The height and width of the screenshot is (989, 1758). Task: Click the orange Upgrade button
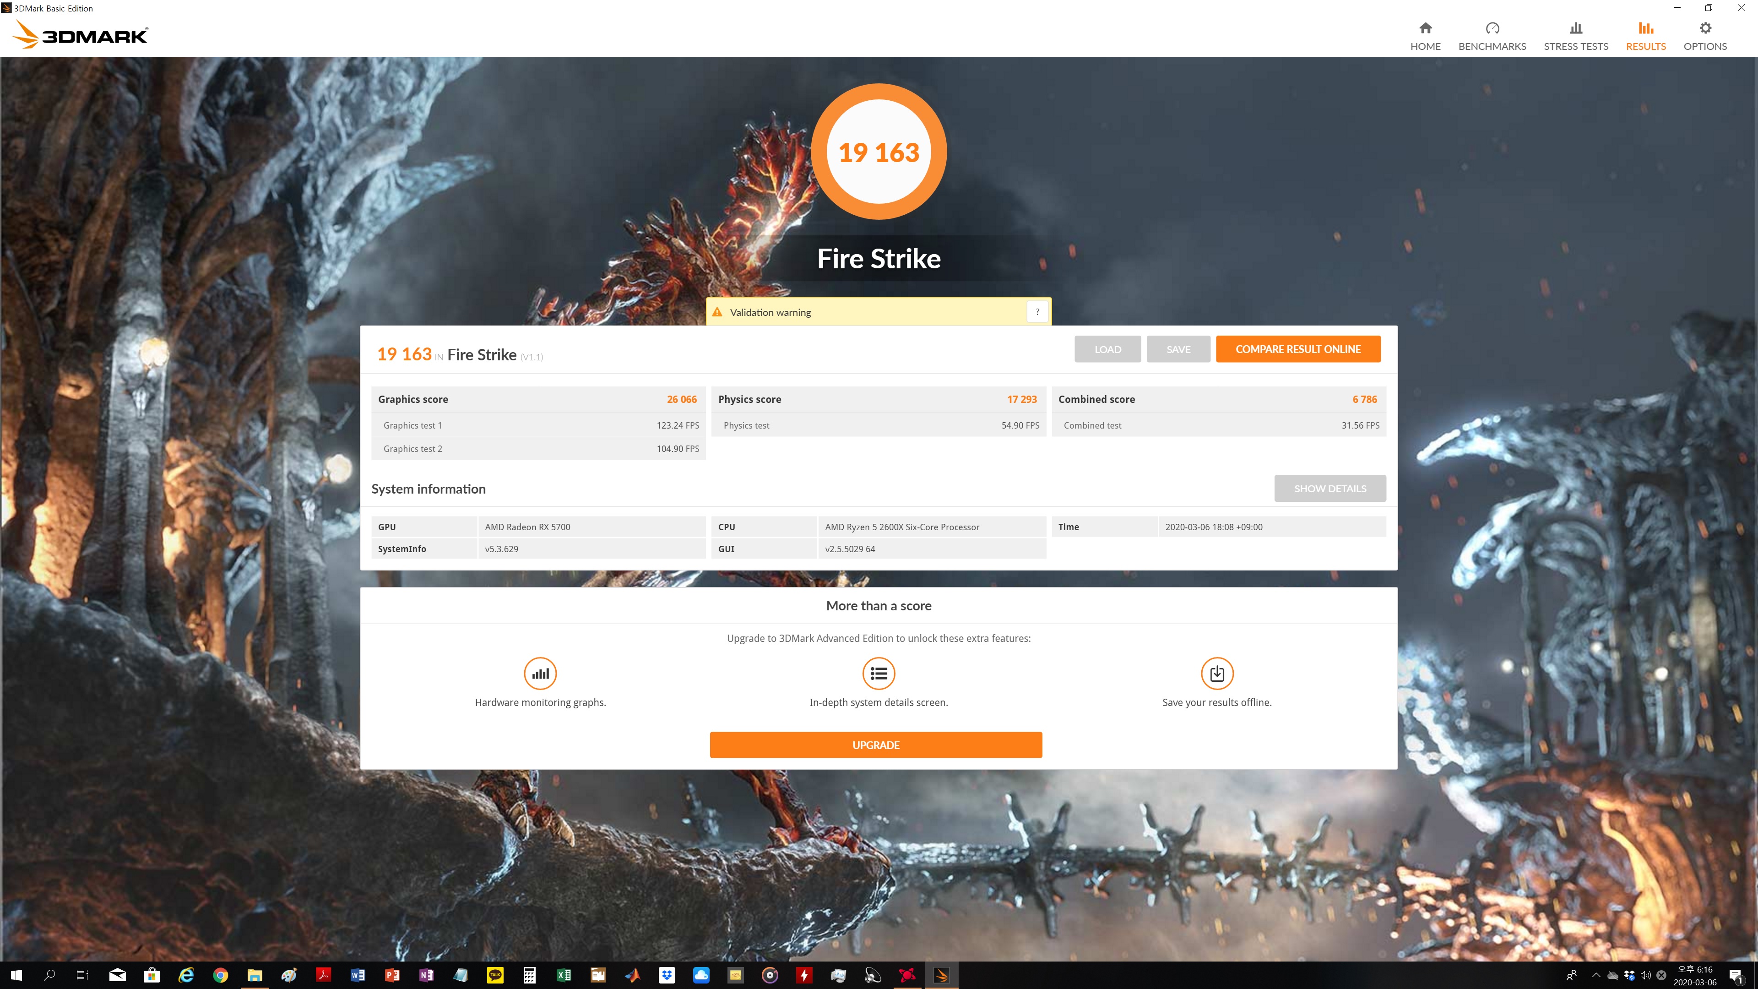(x=876, y=744)
